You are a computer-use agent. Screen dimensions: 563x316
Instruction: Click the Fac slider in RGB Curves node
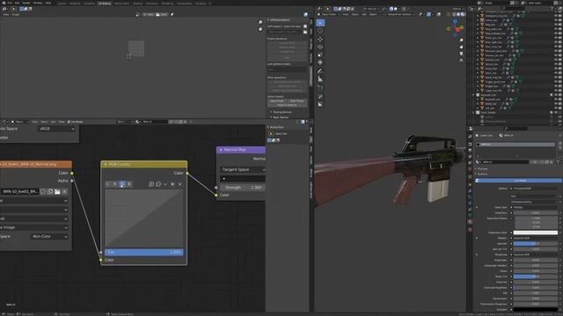(143, 252)
